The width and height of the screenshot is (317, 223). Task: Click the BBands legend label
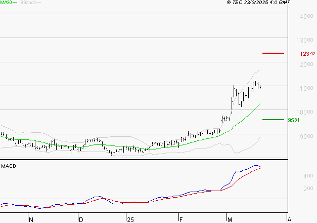tap(28, 3)
